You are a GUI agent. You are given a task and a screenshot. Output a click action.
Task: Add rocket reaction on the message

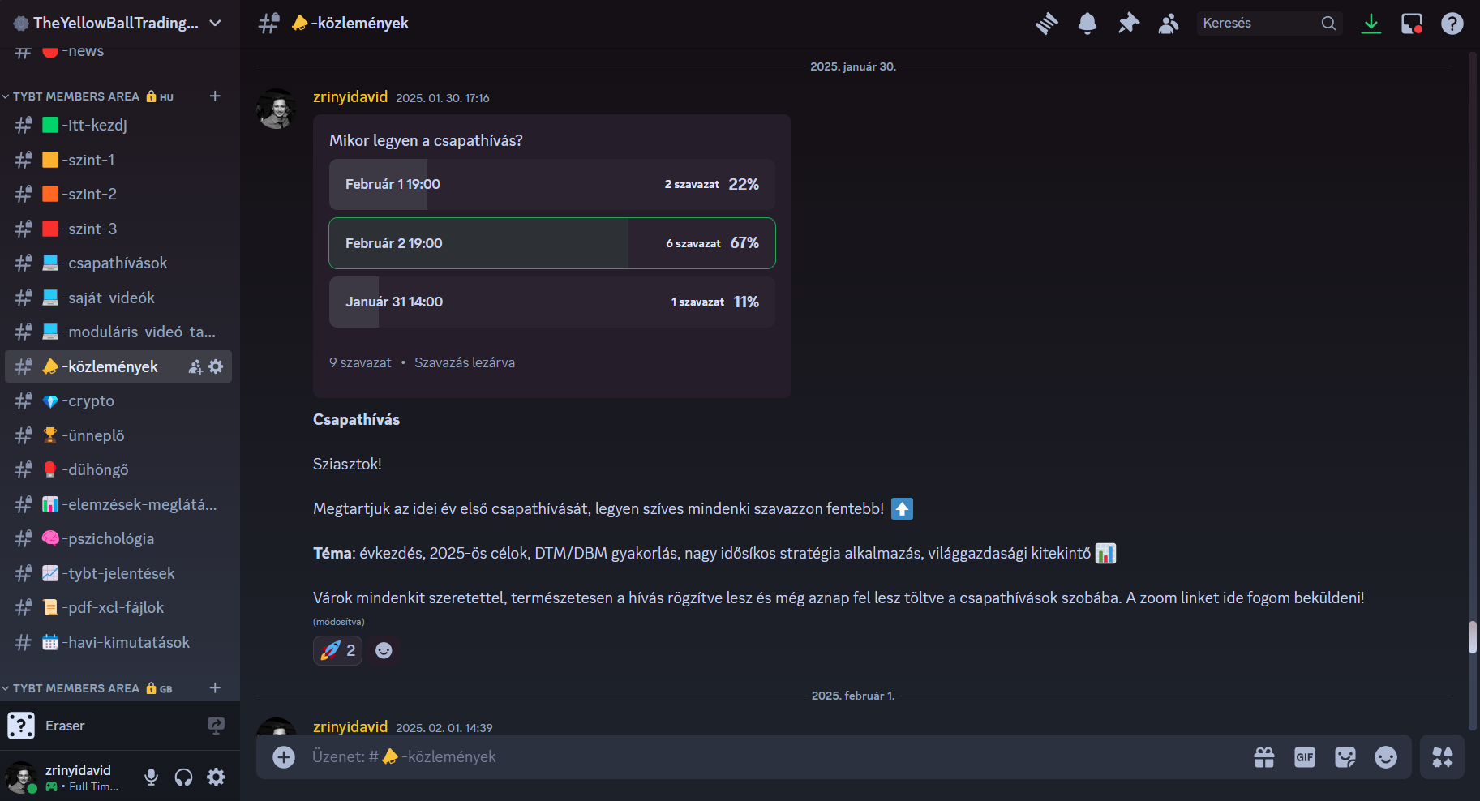pos(337,650)
